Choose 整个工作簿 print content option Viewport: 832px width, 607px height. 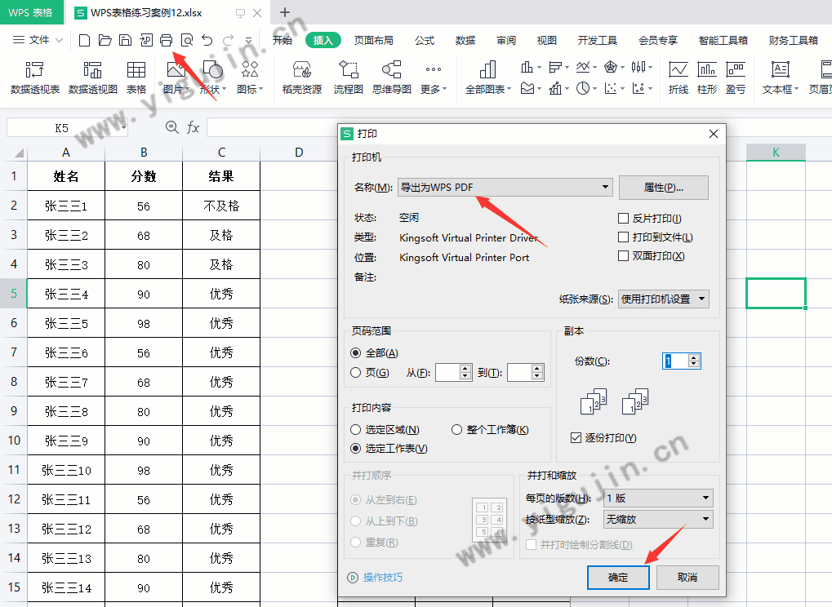457,430
